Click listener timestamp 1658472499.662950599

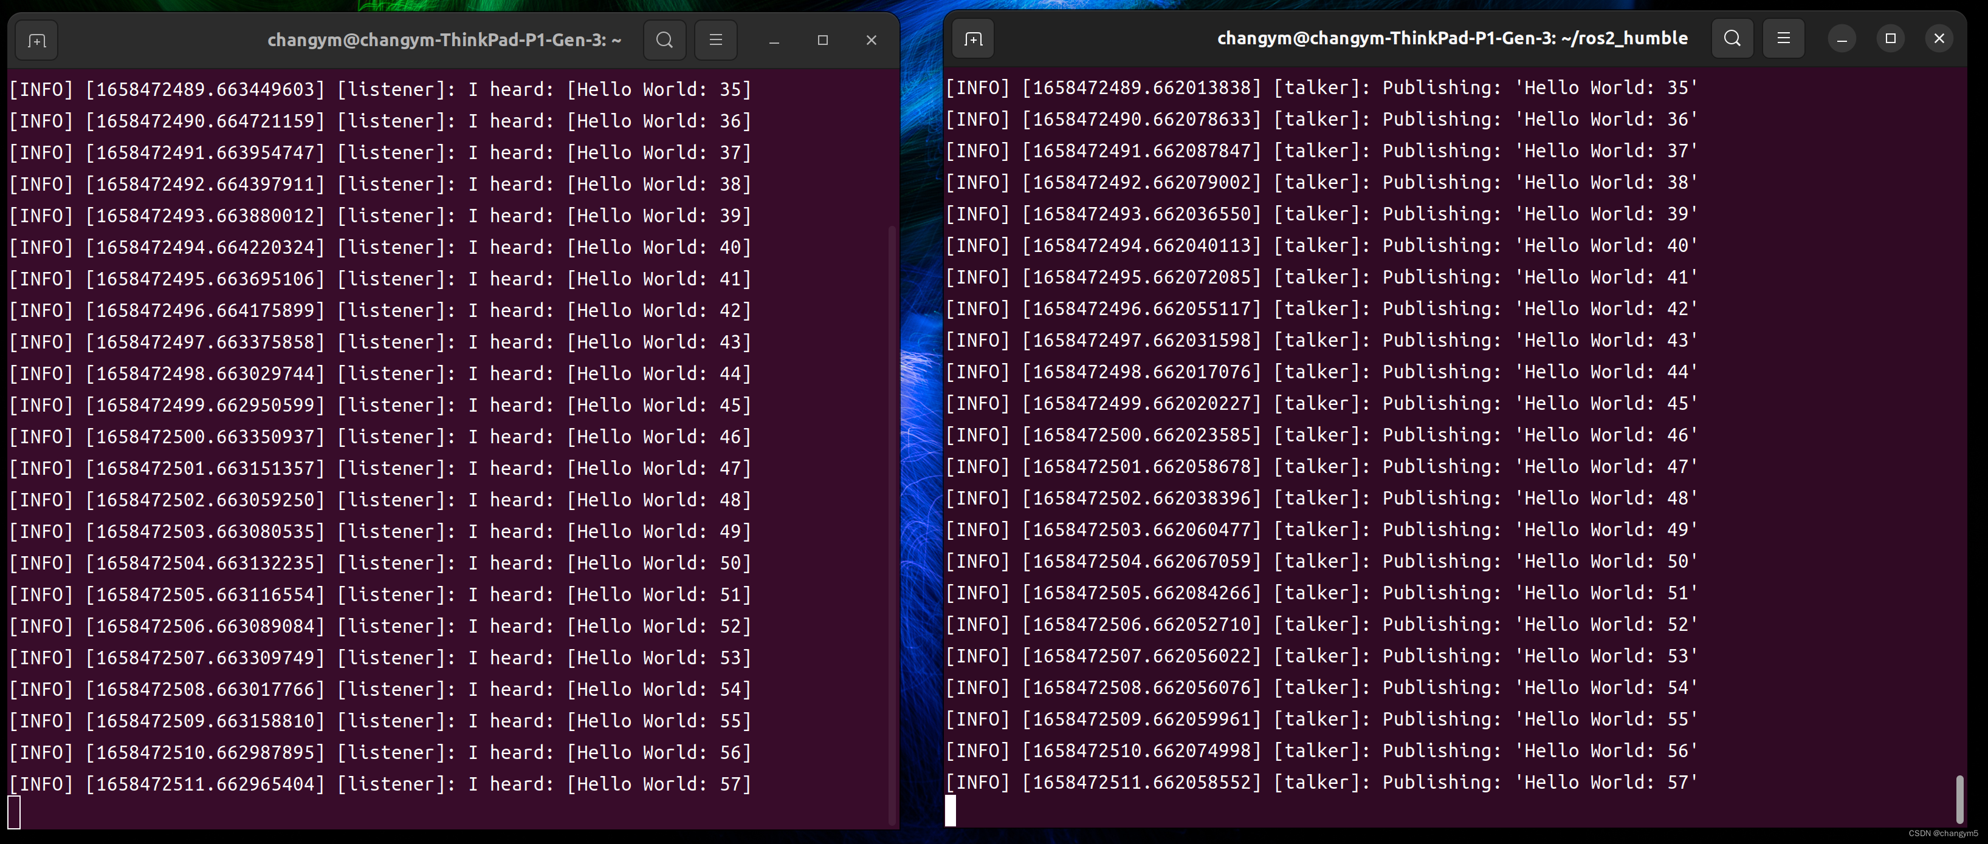[205, 406]
